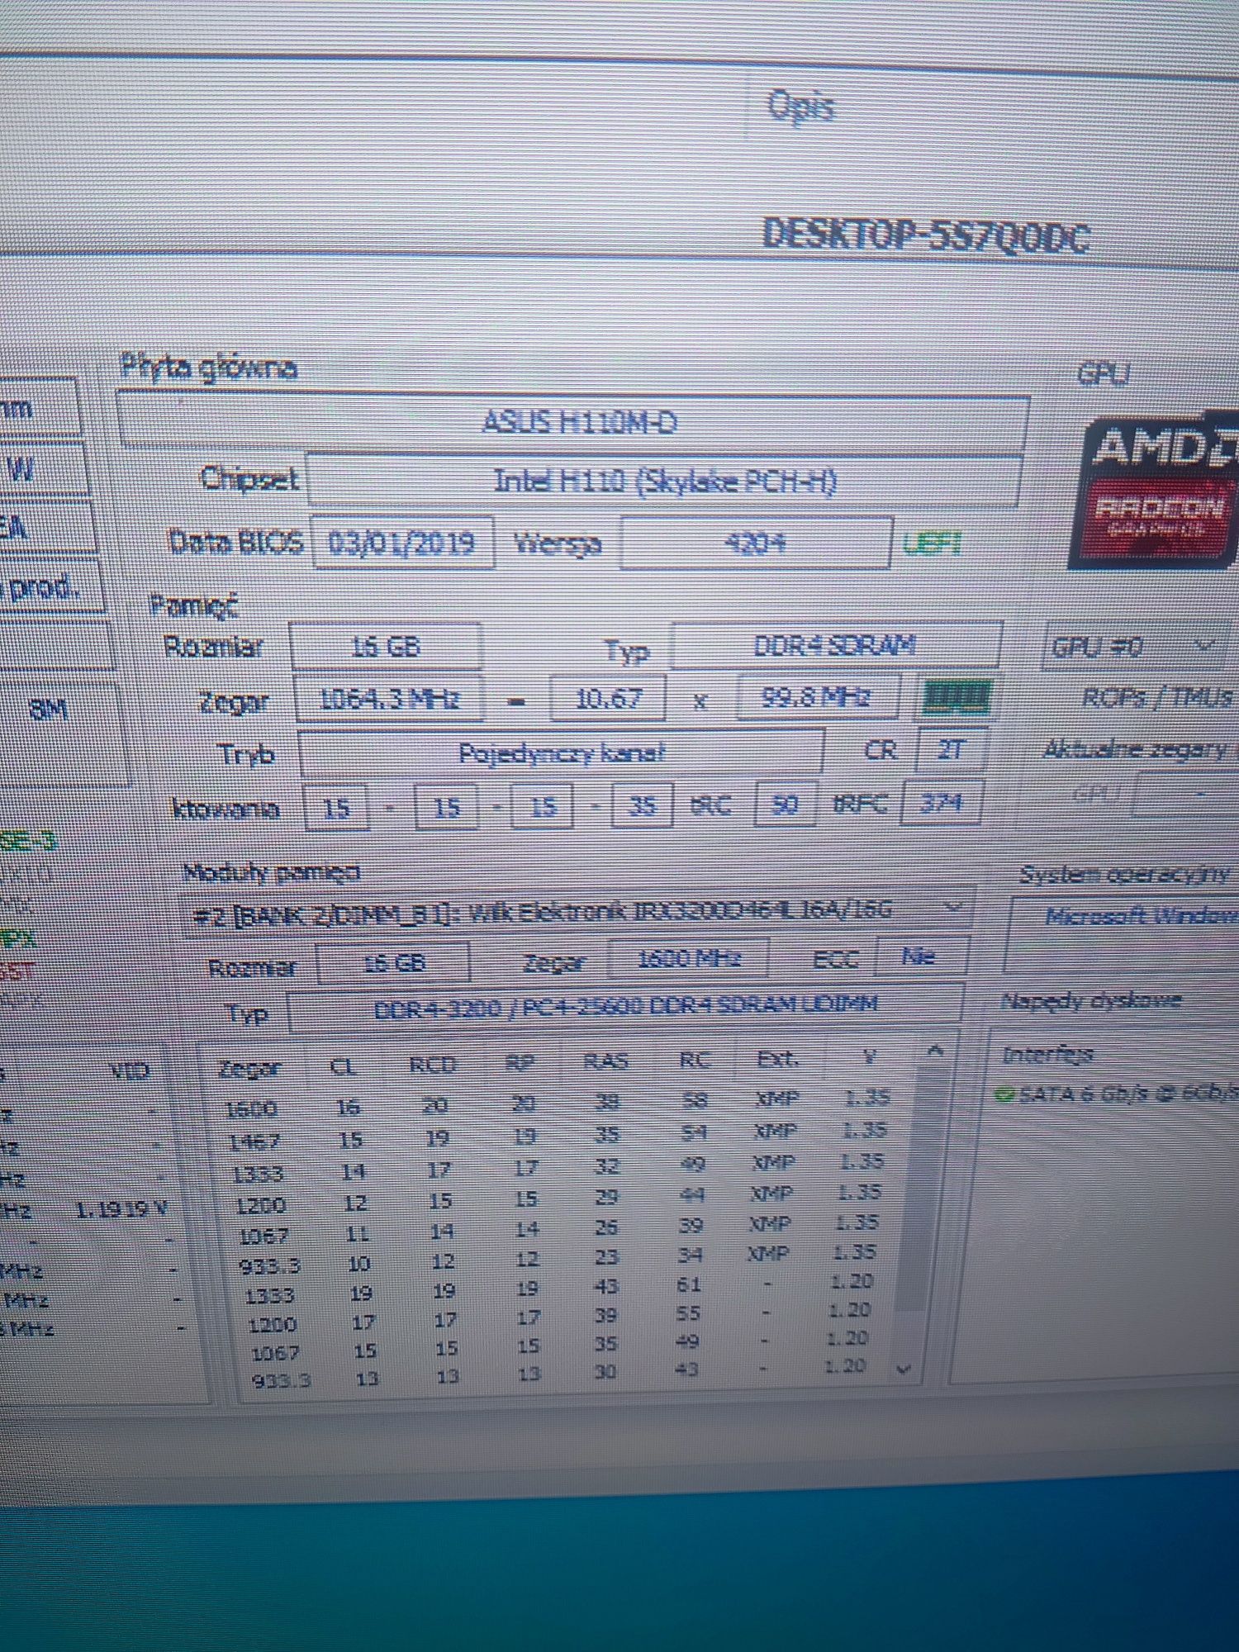Click the Płyta główna section label
Viewport: 1239px width, 1652px height.
click(x=208, y=367)
